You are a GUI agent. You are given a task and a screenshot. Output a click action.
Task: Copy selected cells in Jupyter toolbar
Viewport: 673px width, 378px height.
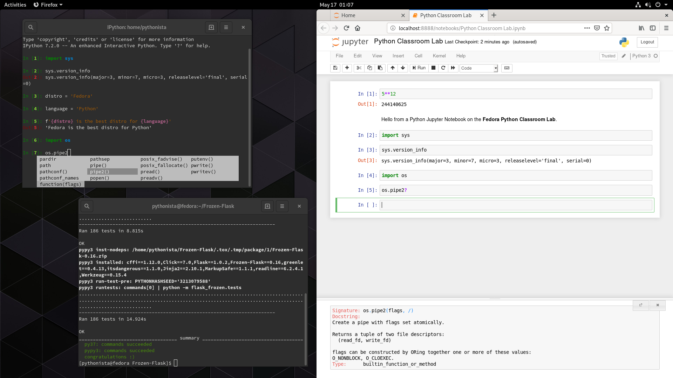tap(369, 68)
